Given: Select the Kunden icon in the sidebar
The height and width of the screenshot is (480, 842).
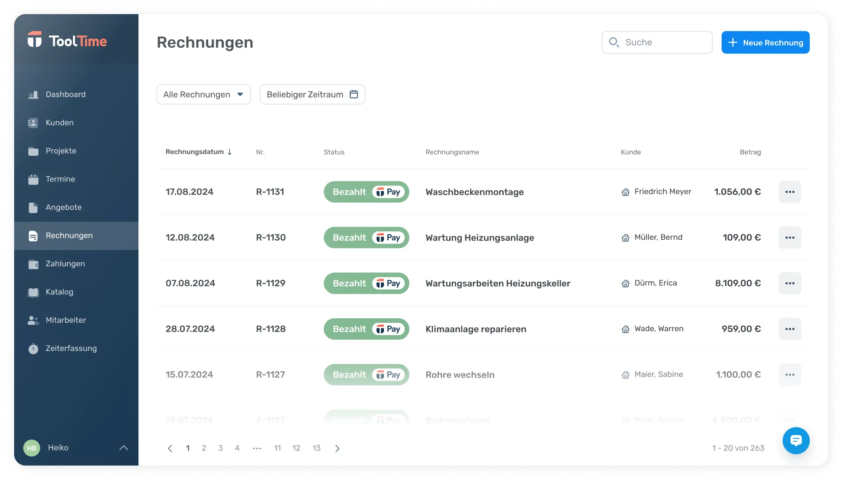Looking at the screenshot, I should (33, 122).
